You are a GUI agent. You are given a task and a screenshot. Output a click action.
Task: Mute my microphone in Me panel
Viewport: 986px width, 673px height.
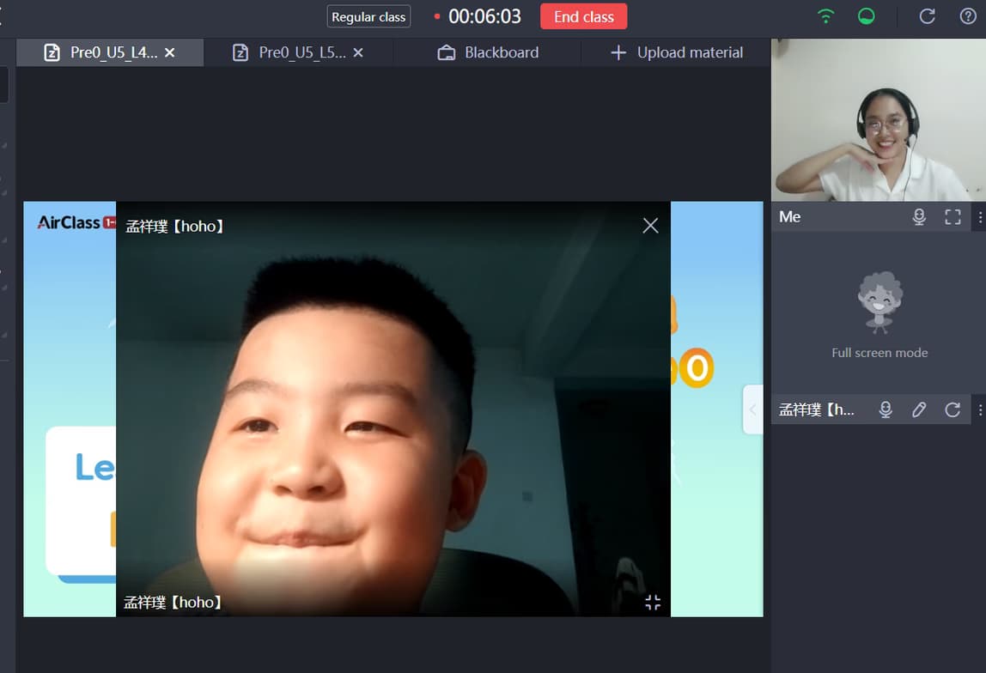[919, 217]
